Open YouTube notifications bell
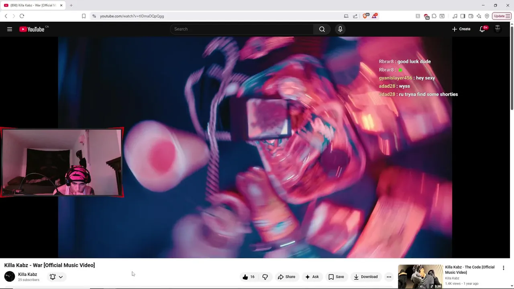Screen dimensions: 514x289 click(x=482, y=29)
